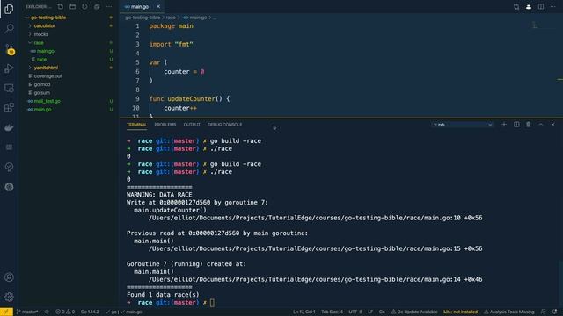Create a new terminal with plus icon
Viewport: 563px width, 316px height.
pos(504,125)
